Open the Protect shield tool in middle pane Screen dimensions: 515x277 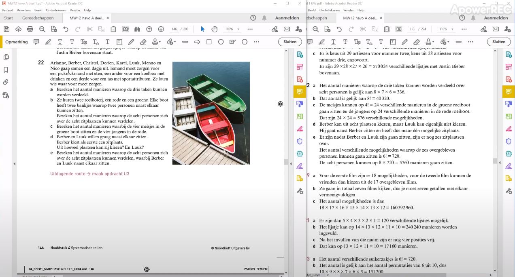click(x=300, y=141)
